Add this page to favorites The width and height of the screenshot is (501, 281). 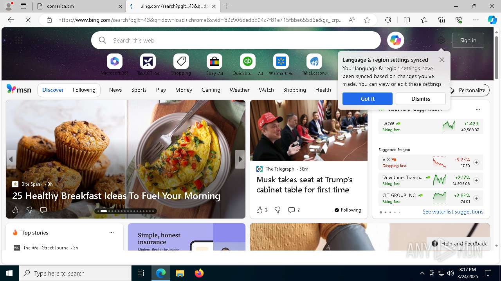tap(367, 20)
